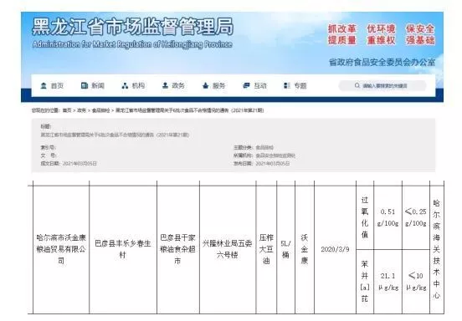Go to the 专题 menu entry
Screen dimensions: 462x321
(300, 85)
